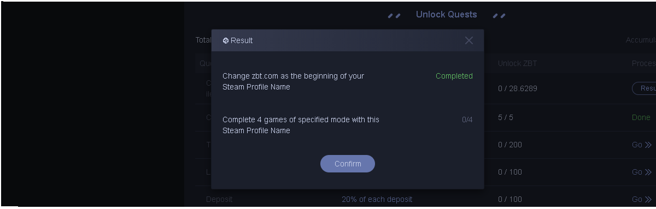Click the Total label above the quest table
Screen dimensions: 656x209
tap(203, 40)
